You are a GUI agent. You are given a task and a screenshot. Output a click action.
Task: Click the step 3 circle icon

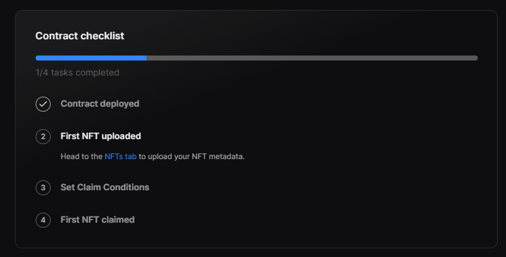click(x=43, y=187)
